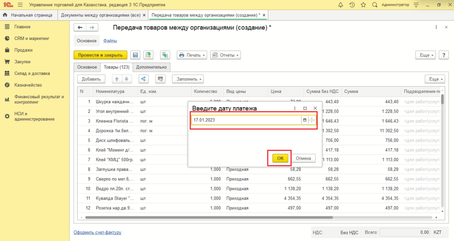Click Отмена in the date dialog

click(303, 158)
